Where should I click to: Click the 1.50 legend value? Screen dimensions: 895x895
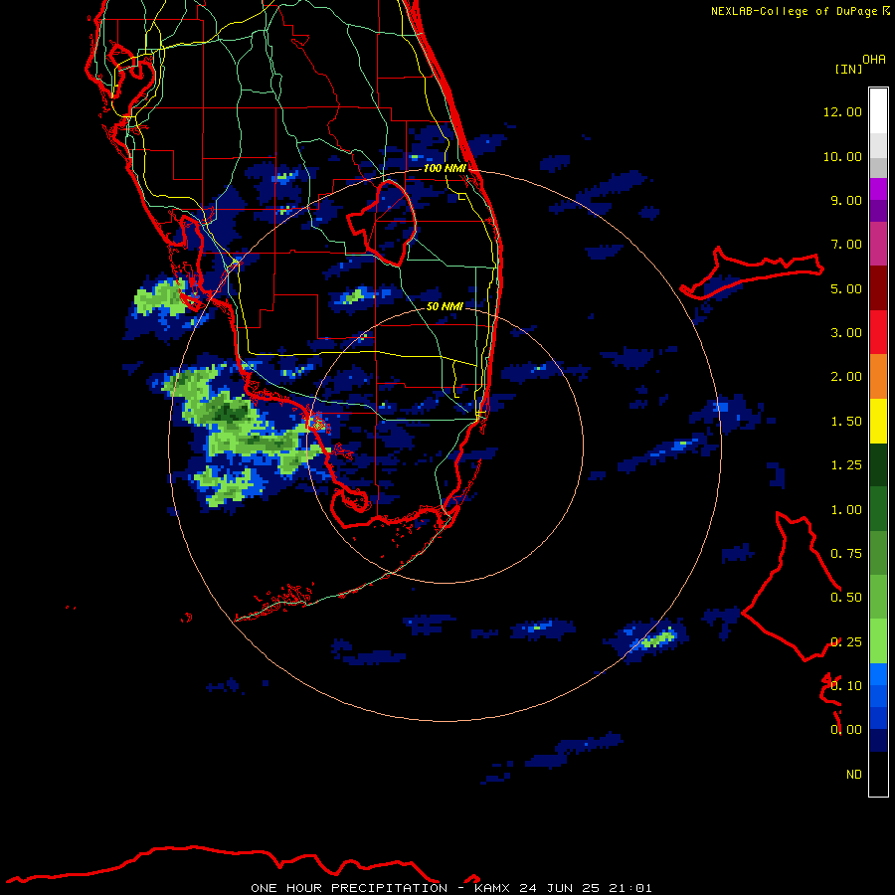tap(846, 422)
